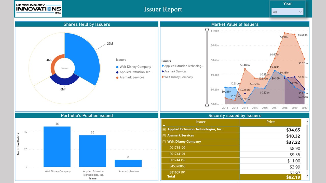Screen dimensions: 326x183
Task: Click the Total row label in table
Action: [171, 176]
